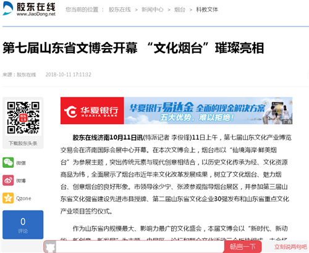The height and width of the screenshot is (253, 309).
Task: Click the article headline 第七届山东省文博会开幕
Action: coord(70,48)
